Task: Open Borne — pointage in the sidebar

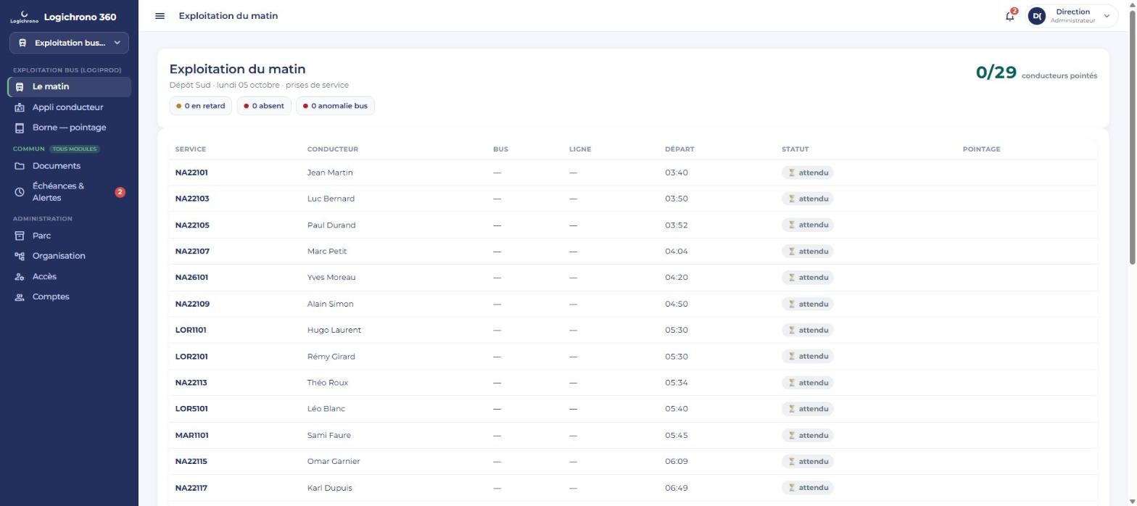Action: 70,128
